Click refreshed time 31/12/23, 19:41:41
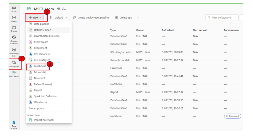The height and width of the screenshot is (137, 253). pyautogui.click(x=172, y=76)
